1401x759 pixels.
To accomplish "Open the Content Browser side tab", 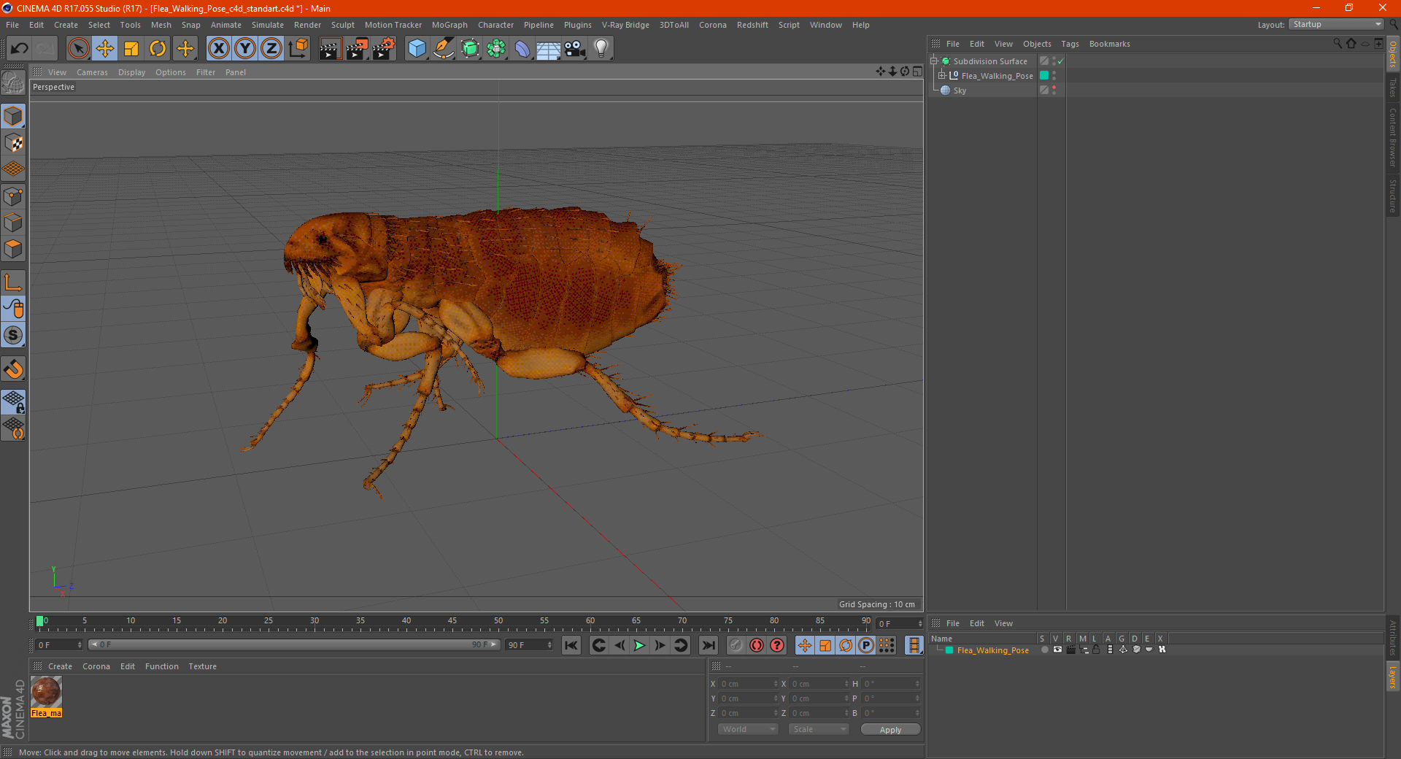I will pos(1392,137).
